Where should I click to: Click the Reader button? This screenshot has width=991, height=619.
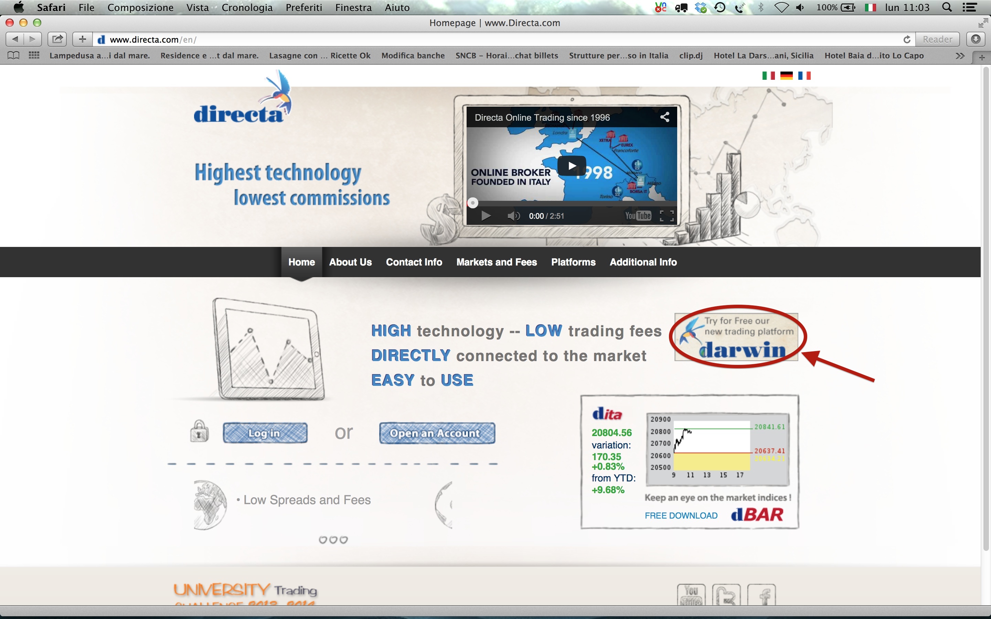(937, 39)
